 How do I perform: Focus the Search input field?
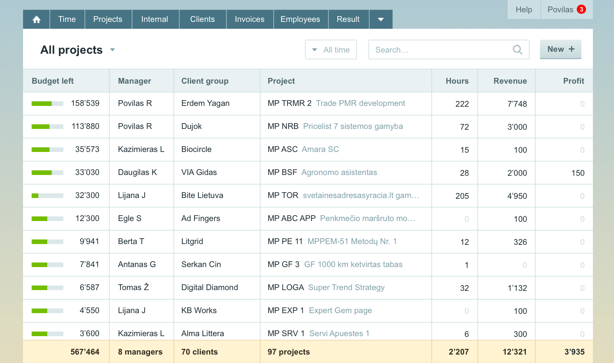(x=441, y=50)
